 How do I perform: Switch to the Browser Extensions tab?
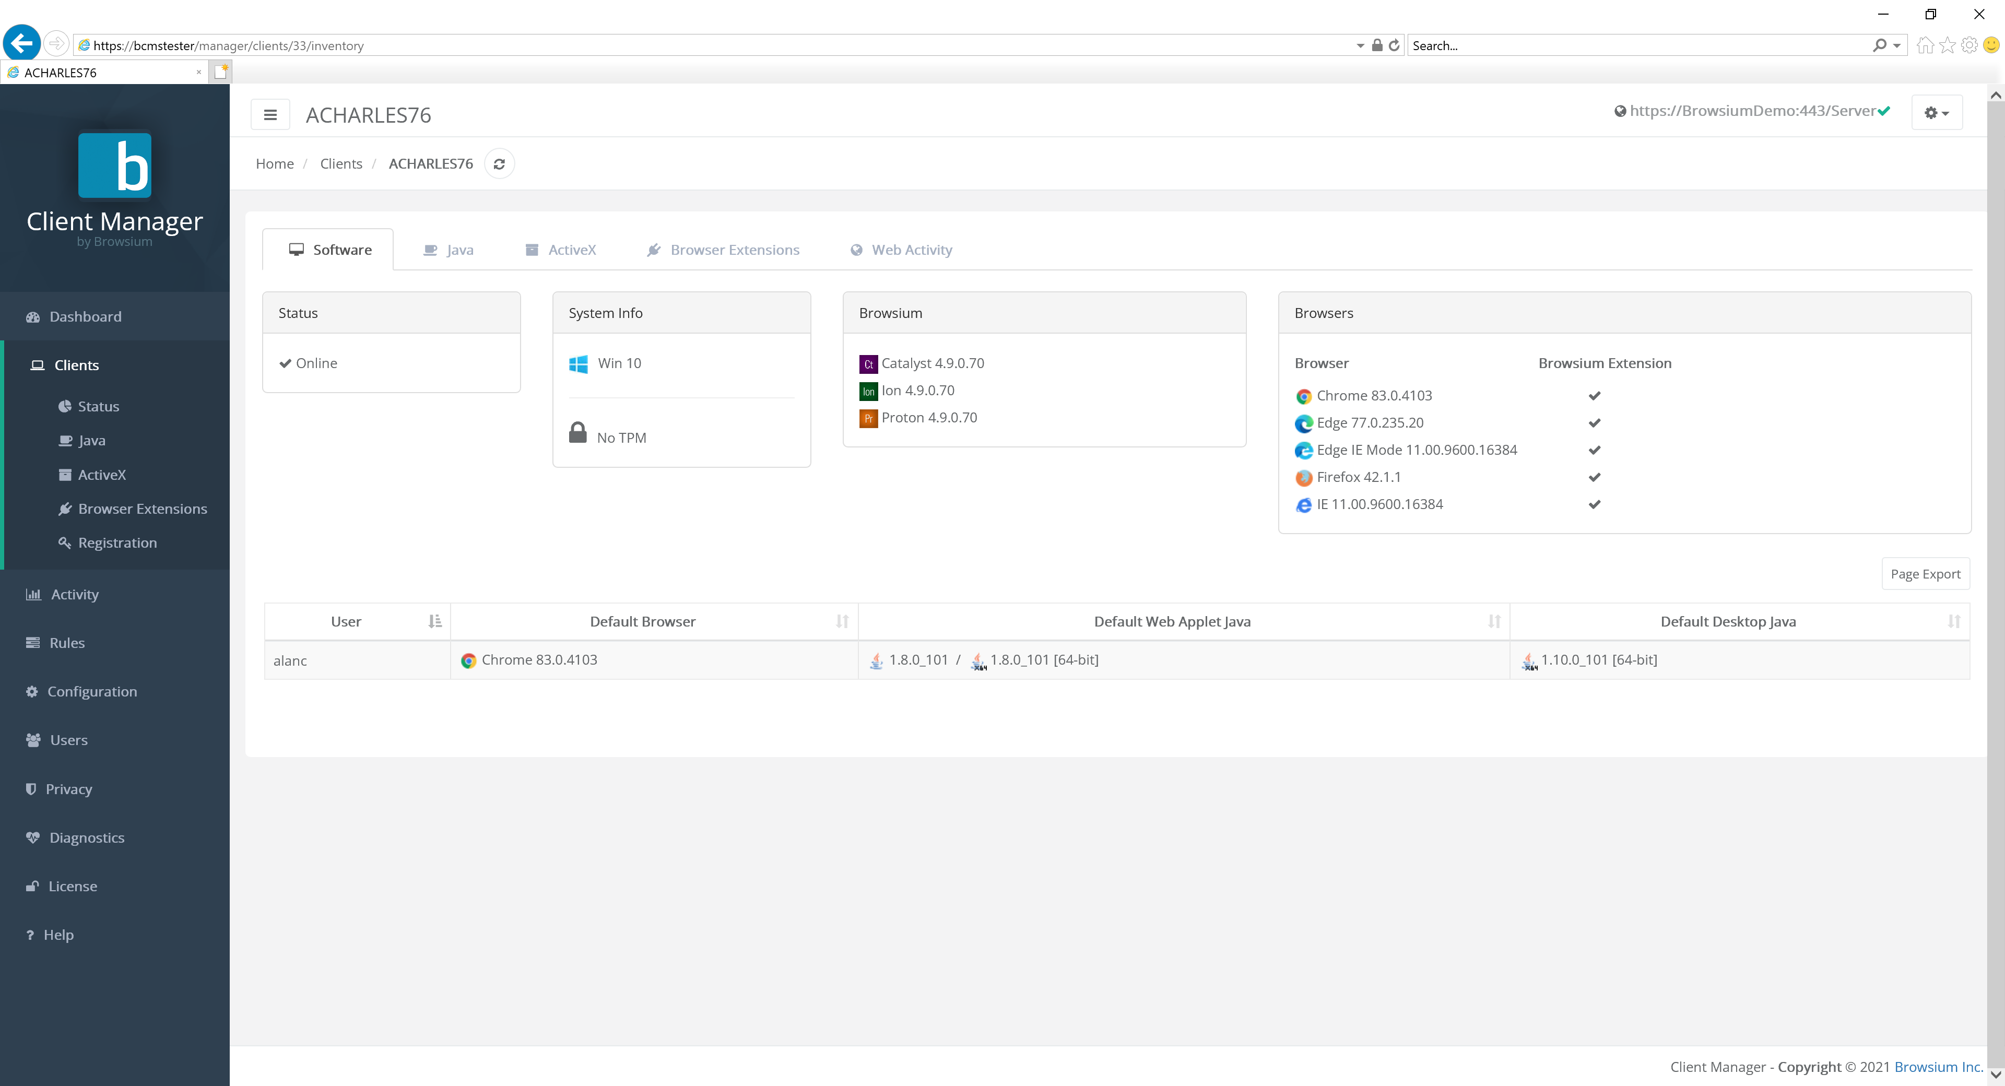(x=723, y=250)
